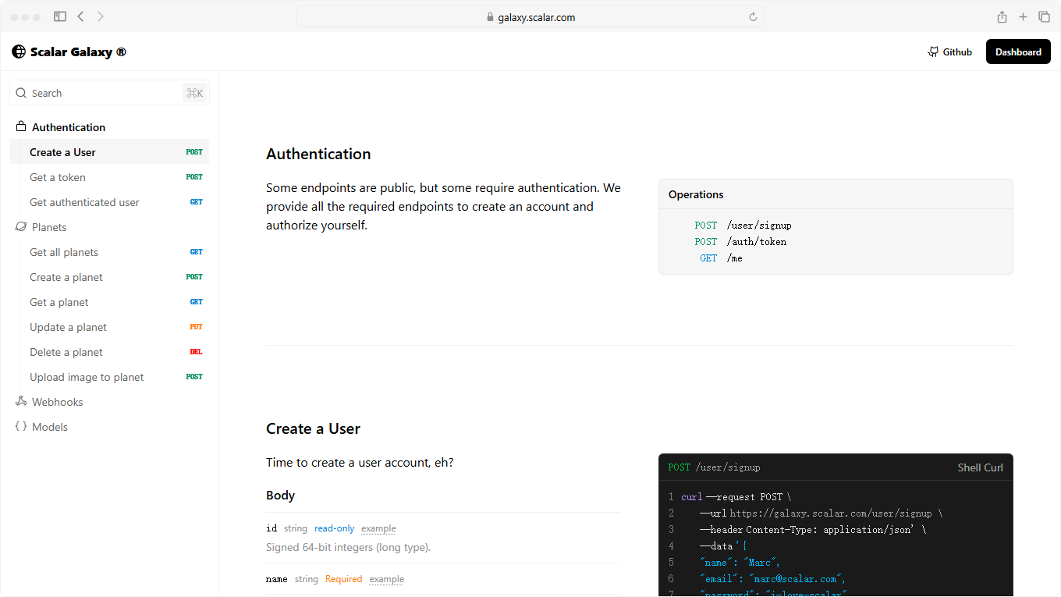This screenshot has height=597, width=1061.
Task: Reload the page using refresh icon
Action: click(753, 17)
